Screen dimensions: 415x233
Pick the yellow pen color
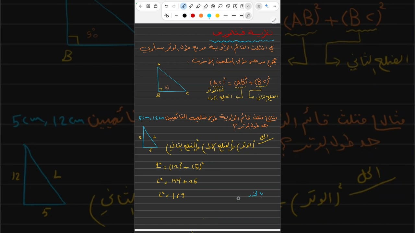(x=218, y=16)
